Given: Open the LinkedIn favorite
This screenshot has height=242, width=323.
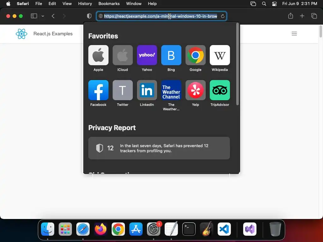Looking at the screenshot, I should click(x=147, y=90).
